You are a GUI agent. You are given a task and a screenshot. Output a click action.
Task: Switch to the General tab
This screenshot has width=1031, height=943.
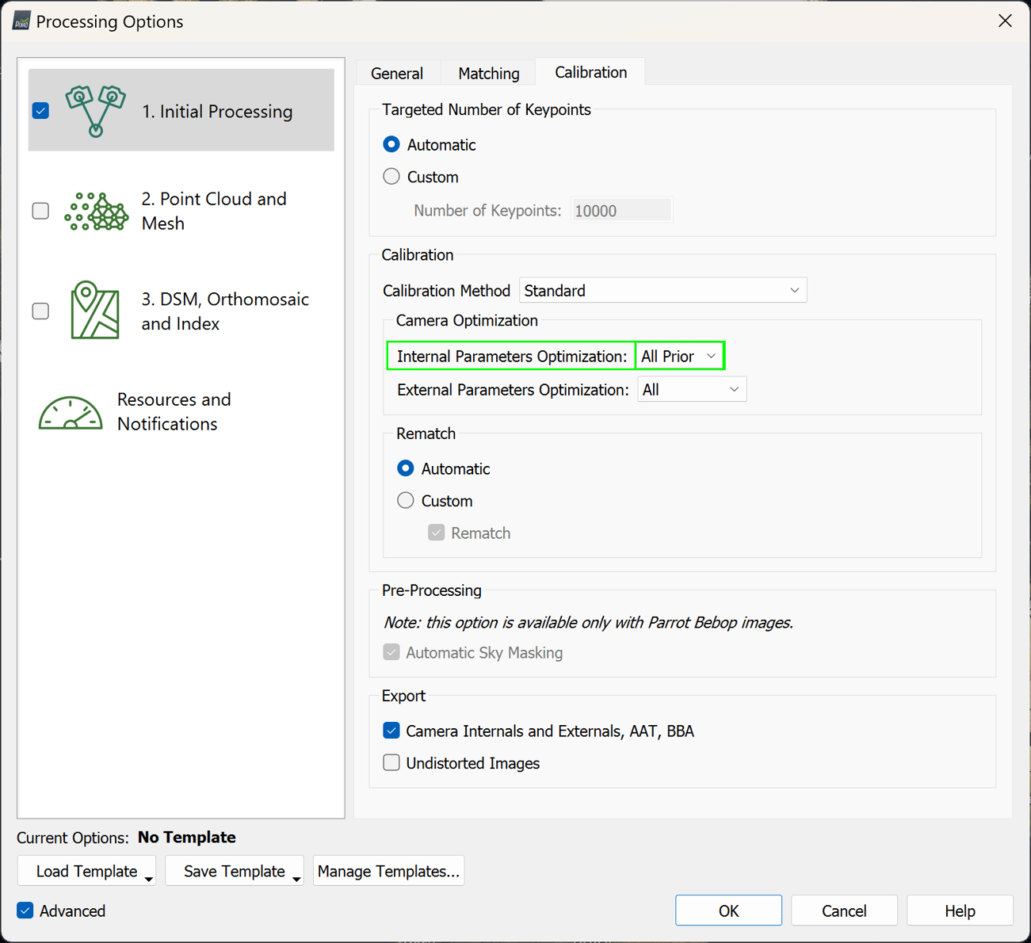tap(397, 73)
